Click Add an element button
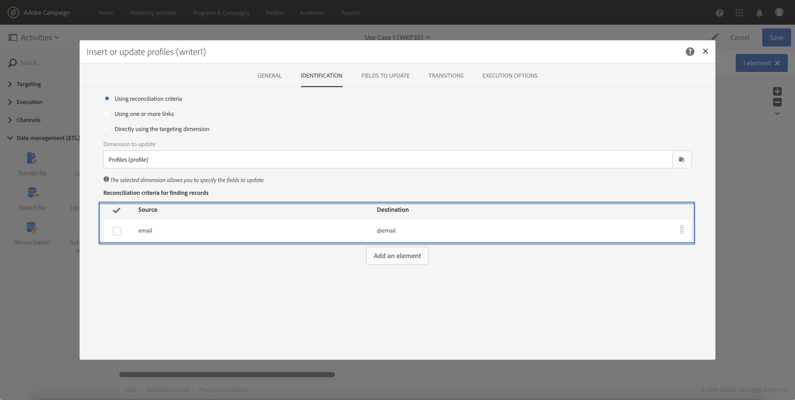Image resolution: width=795 pixels, height=400 pixels. (x=397, y=256)
